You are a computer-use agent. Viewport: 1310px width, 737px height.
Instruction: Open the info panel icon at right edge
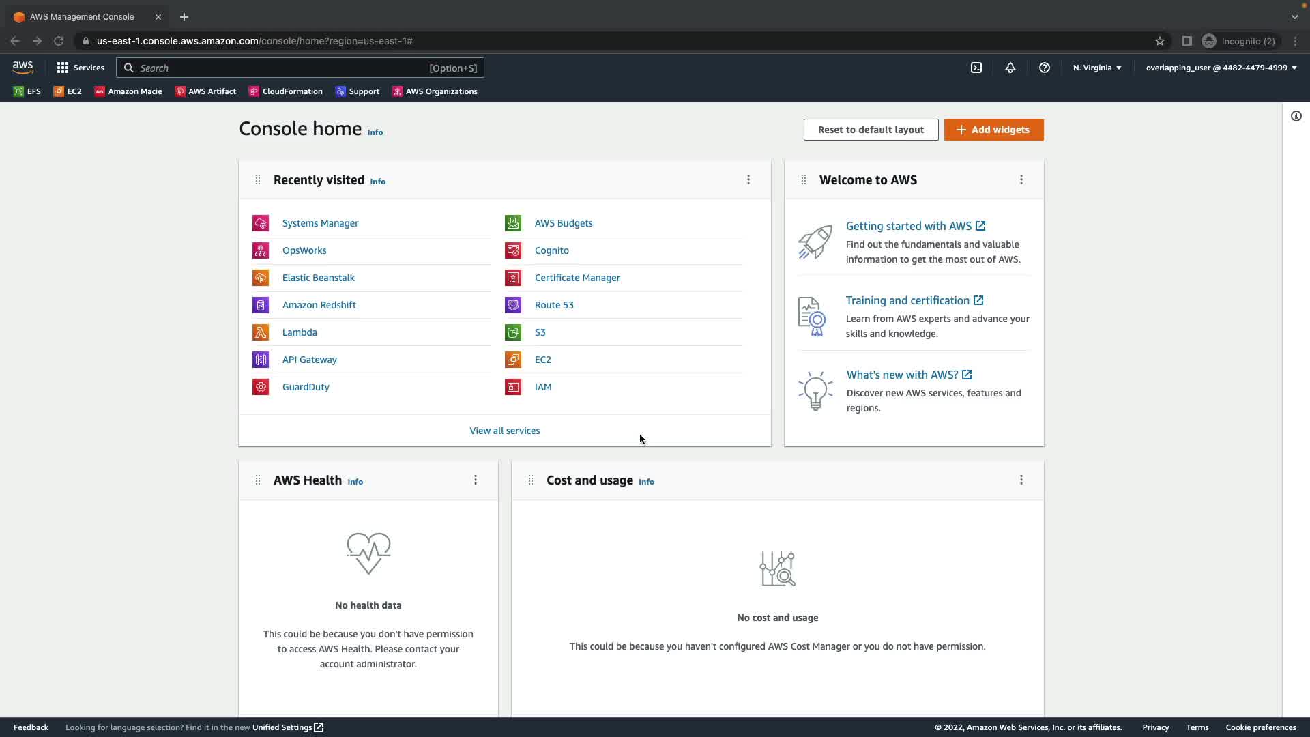coord(1296,116)
